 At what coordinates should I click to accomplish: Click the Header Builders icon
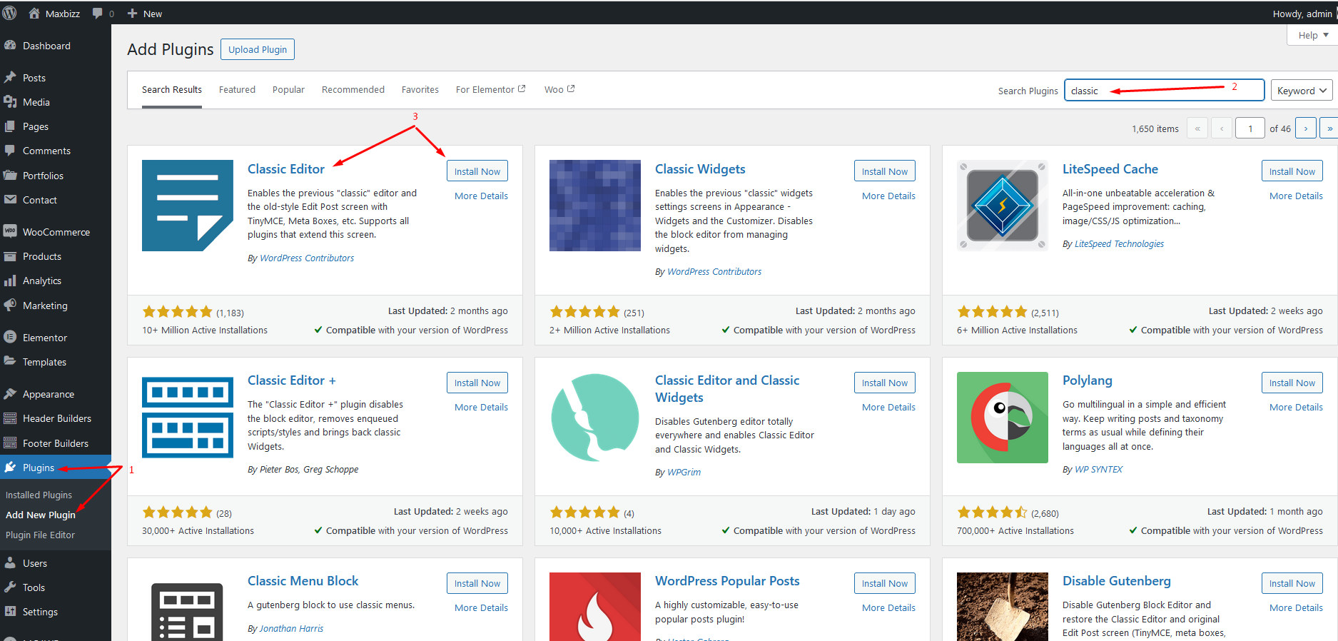(10, 418)
